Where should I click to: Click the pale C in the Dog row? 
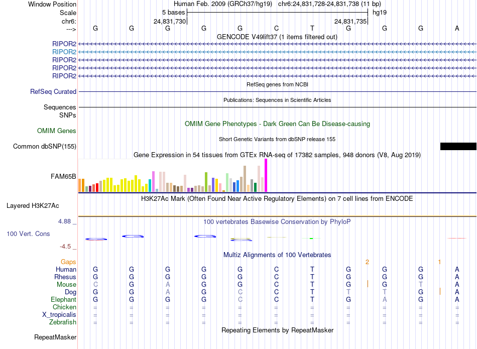240,292
